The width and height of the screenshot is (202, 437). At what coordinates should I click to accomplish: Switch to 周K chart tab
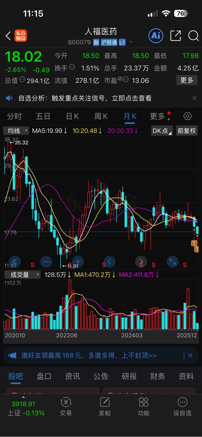click(101, 116)
